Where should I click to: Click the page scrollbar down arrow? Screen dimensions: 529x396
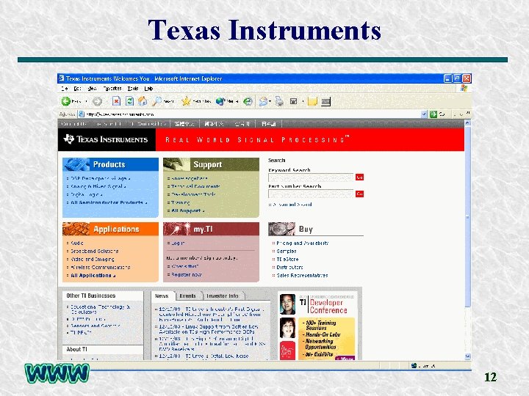[467, 356]
